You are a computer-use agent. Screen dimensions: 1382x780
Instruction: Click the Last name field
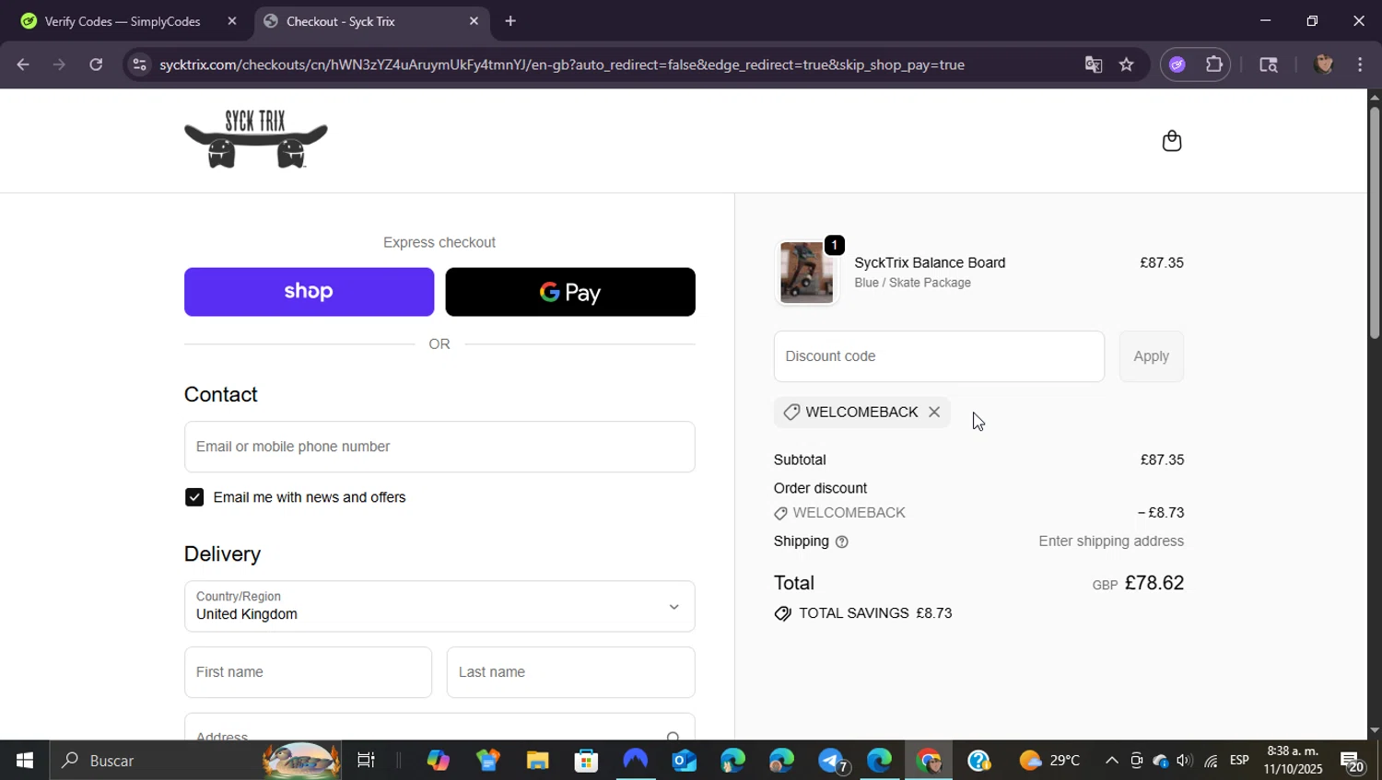570,672
